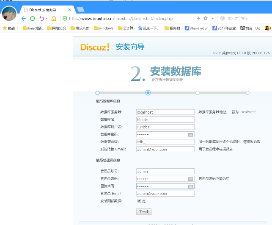
Task: Open the windows bookmark folder
Action: 104,28
